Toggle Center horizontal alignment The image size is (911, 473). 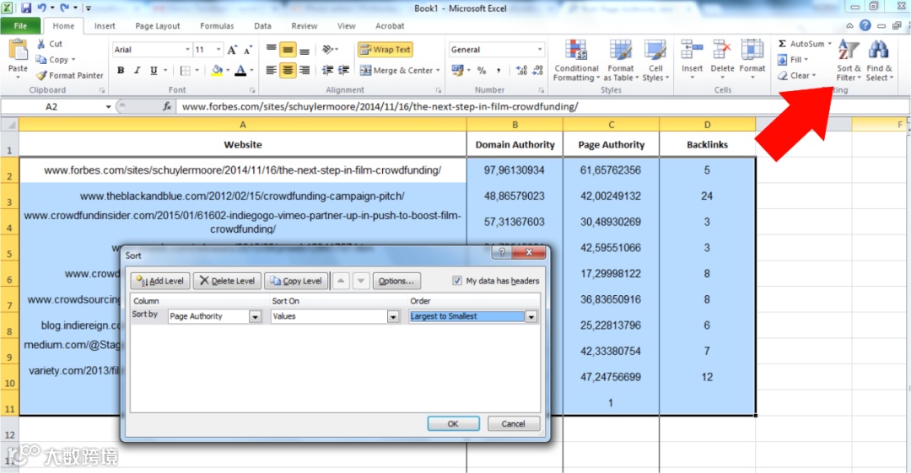point(288,70)
